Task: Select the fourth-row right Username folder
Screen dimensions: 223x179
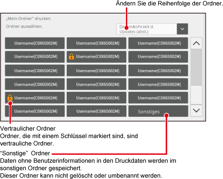Action: point(158,84)
